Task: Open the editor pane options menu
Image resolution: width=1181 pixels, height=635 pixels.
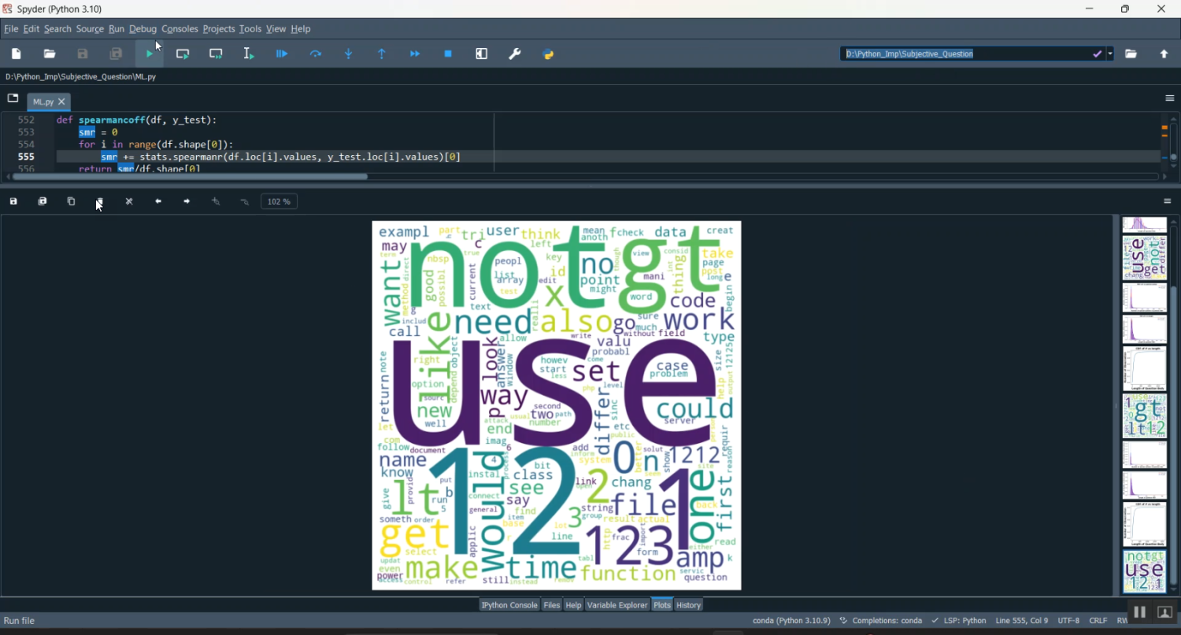Action: pyautogui.click(x=1169, y=98)
